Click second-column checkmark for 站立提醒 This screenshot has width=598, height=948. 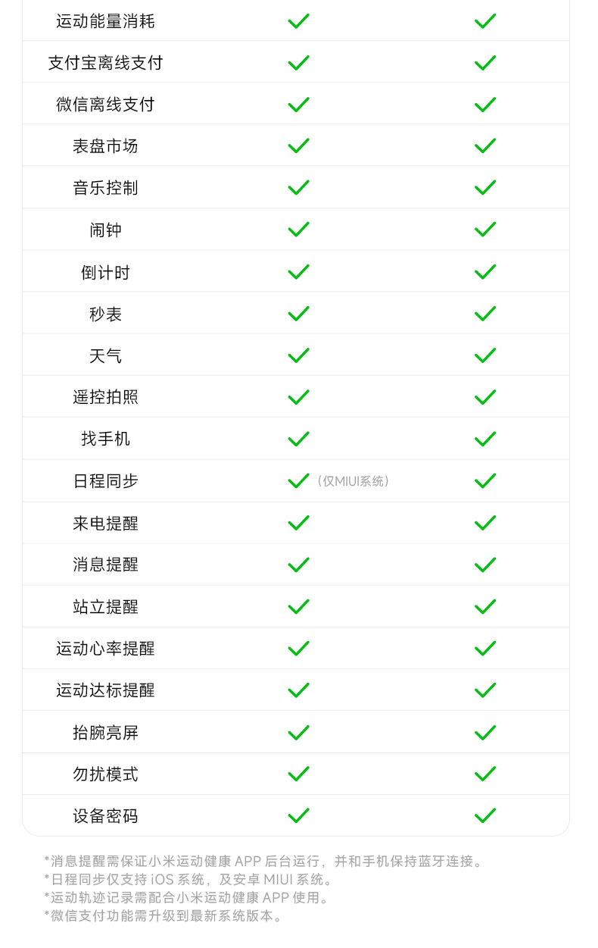tap(485, 606)
